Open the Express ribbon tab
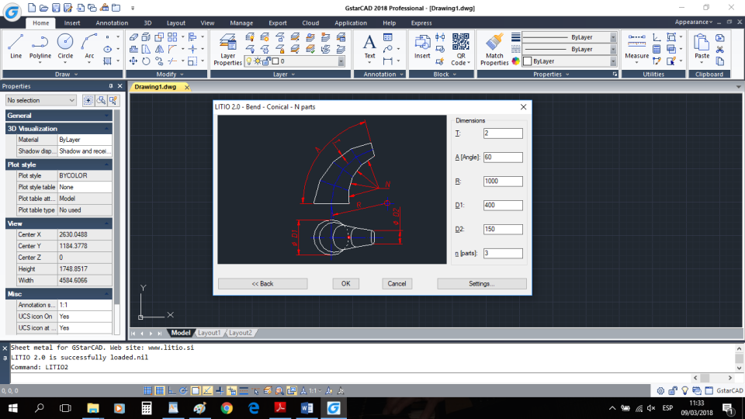This screenshot has height=419, width=745. [421, 23]
